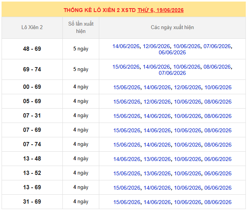The image size is (247, 211).
Task: Click 4 ngày in the 13 - 52 row
Action: [x=81, y=173]
